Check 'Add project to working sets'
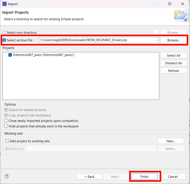Screen dimensions: 190x184 (x=7, y=141)
